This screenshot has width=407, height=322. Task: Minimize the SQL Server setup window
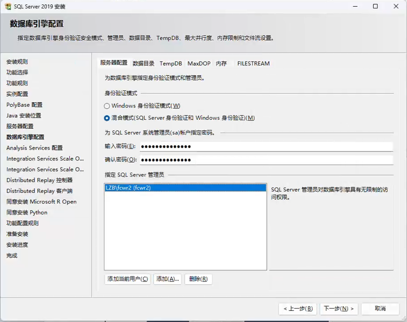click(355, 6)
